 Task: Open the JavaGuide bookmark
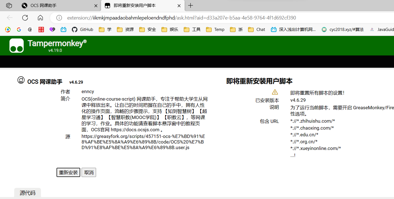(382, 30)
